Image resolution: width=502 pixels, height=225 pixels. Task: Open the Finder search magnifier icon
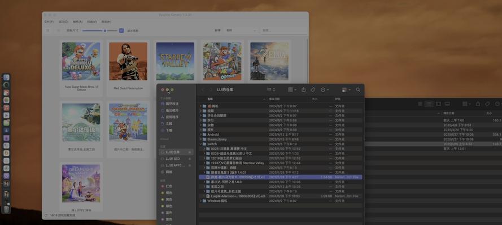coord(357,89)
